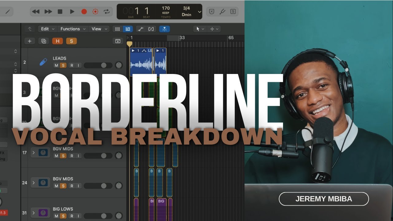Image resolution: width=393 pixels, height=221 pixels.
Task: Toggle the Hide tracks H button
Action: tap(57, 41)
